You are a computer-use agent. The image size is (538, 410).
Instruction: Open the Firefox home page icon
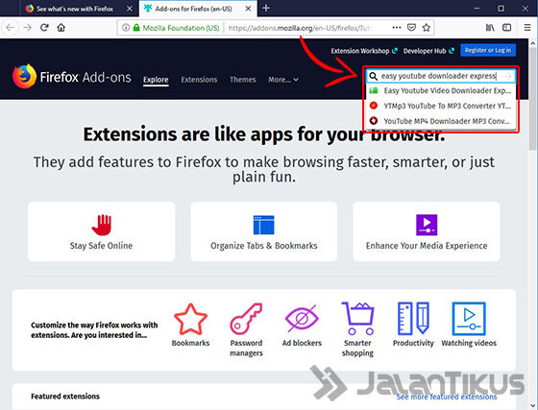(61, 28)
